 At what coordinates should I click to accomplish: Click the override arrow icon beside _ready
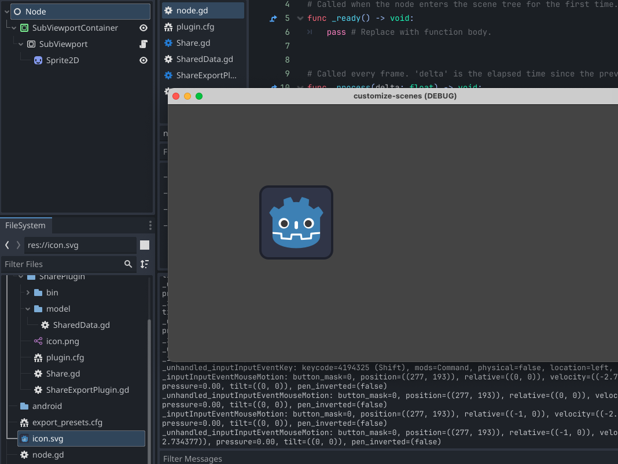coord(273,19)
